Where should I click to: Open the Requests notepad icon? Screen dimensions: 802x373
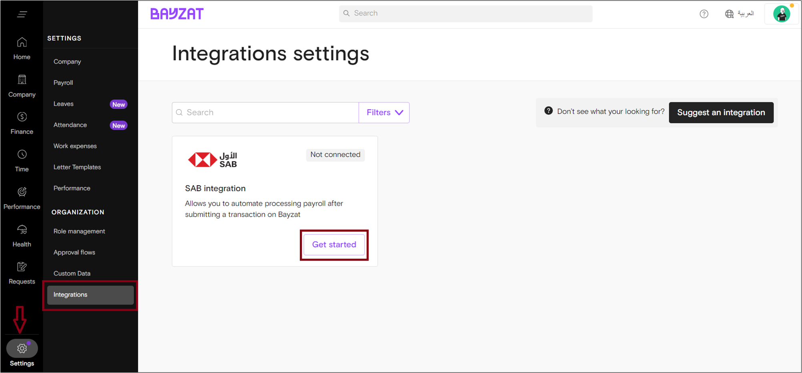[22, 267]
